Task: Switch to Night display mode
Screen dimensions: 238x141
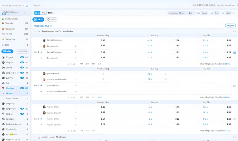Action: pos(228,13)
